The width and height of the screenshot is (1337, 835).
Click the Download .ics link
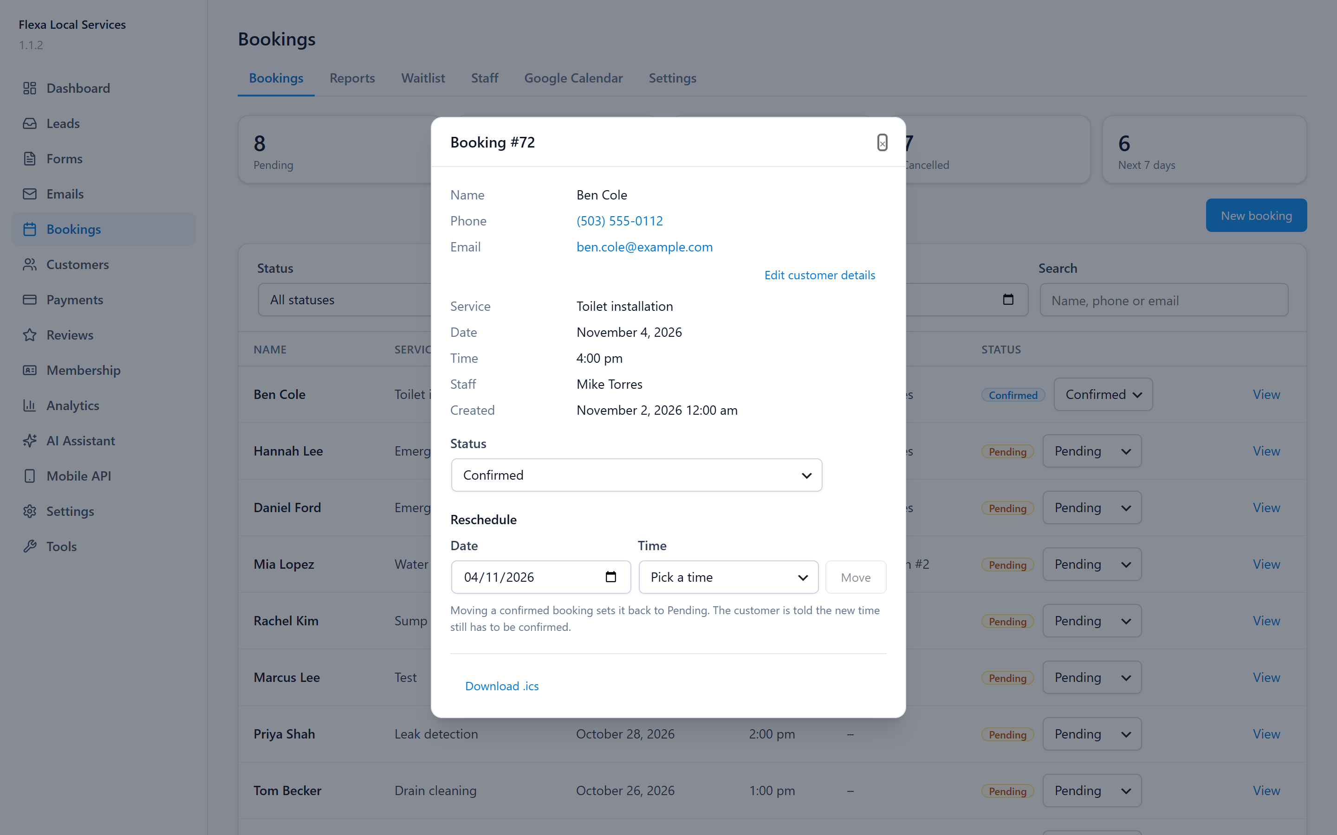(502, 686)
